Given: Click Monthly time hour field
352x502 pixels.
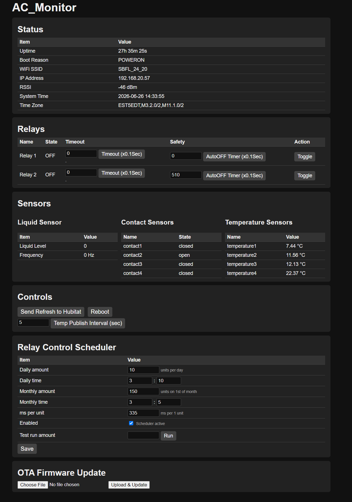Looking at the screenshot, I should tap(140, 402).
